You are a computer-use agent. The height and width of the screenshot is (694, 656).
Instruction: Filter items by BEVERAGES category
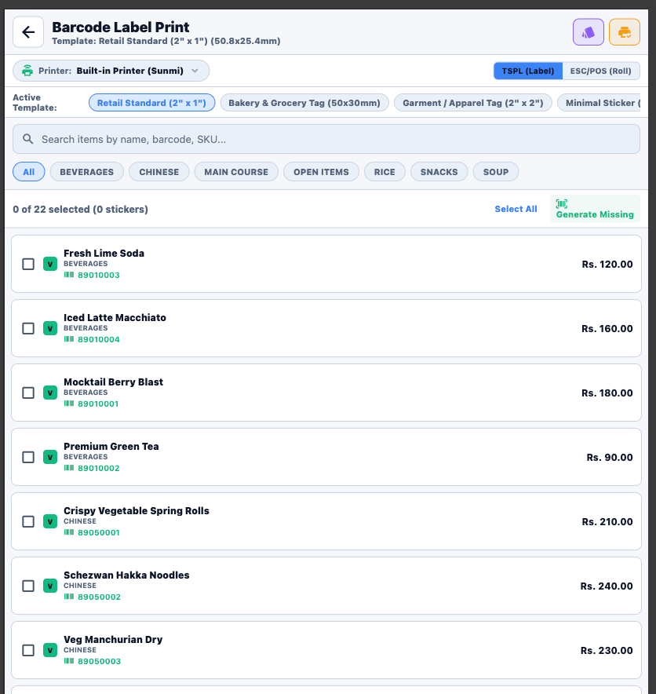(86, 172)
